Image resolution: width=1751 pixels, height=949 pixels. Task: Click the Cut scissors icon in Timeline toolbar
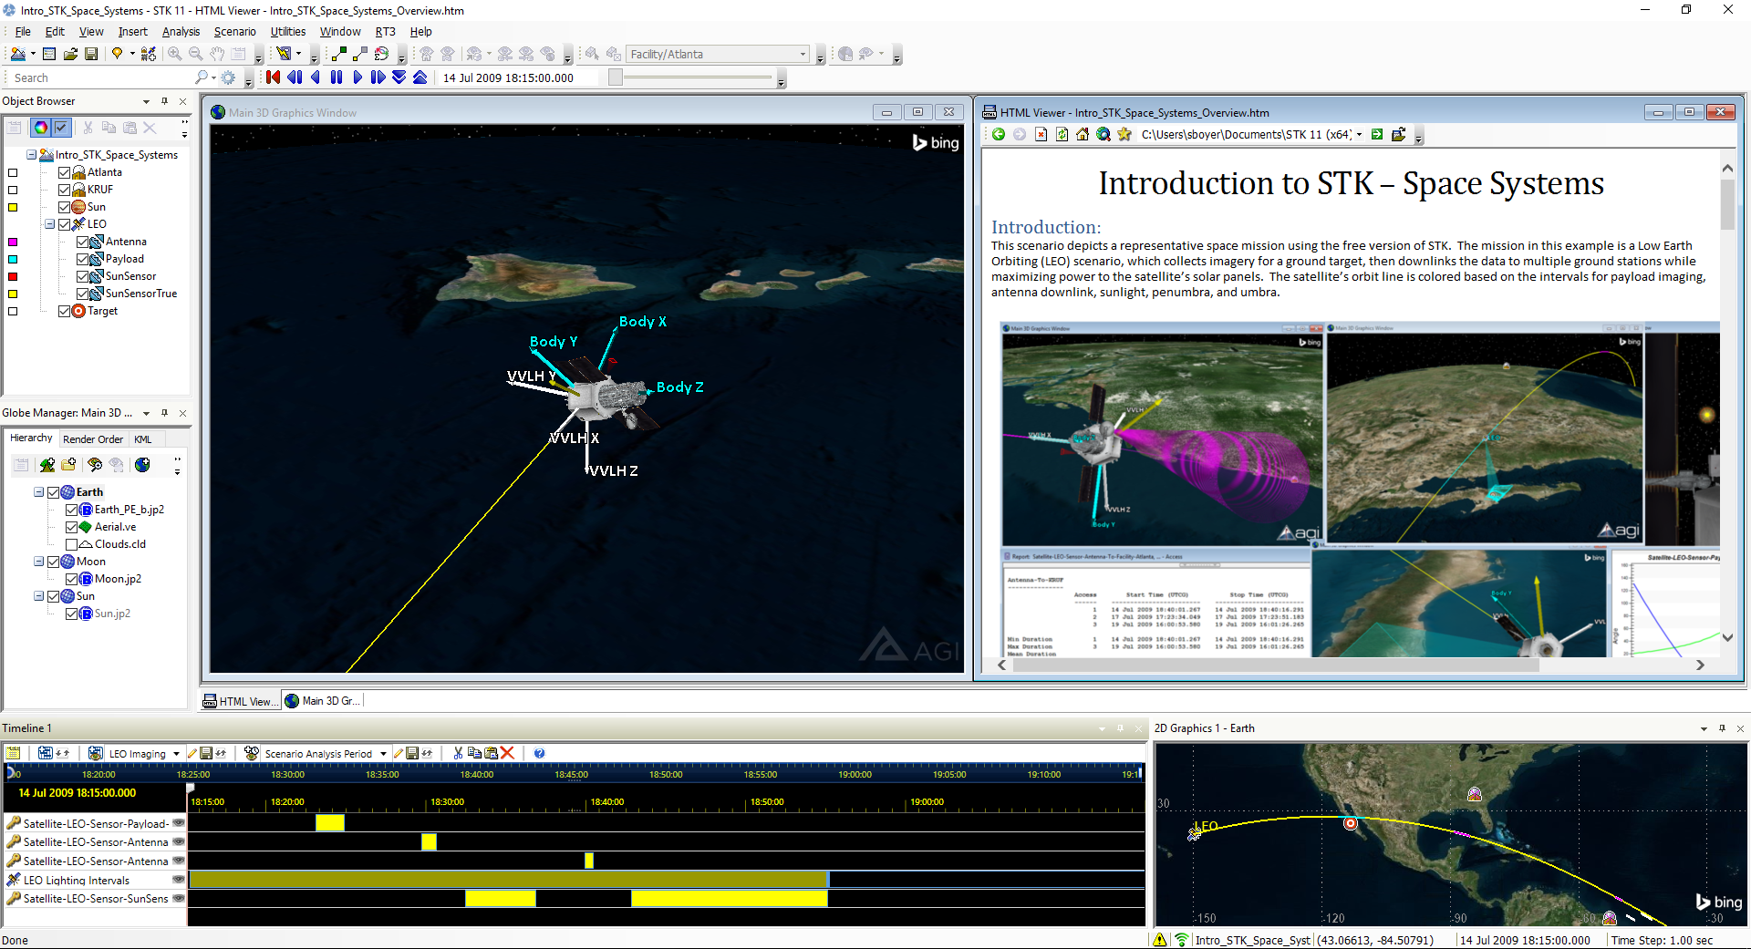click(458, 753)
